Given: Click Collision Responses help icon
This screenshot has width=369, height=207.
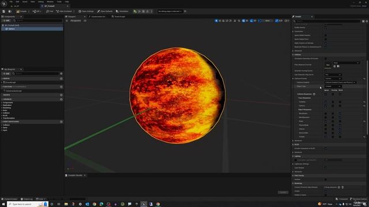Looking at the screenshot, I should point(314,94).
